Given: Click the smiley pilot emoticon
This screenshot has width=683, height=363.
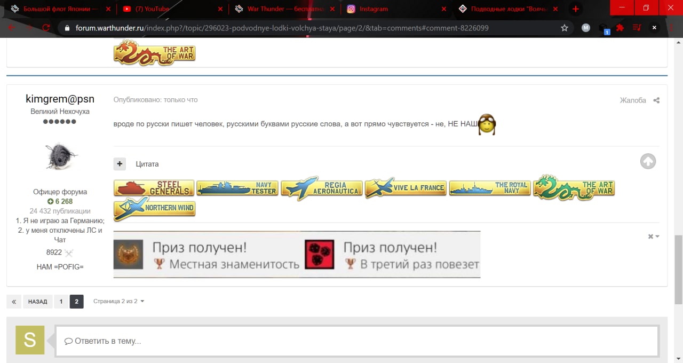Looking at the screenshot, I should coord(487,124).
